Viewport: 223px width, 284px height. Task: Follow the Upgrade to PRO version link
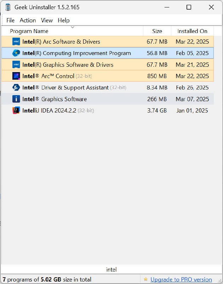[181, 279]
